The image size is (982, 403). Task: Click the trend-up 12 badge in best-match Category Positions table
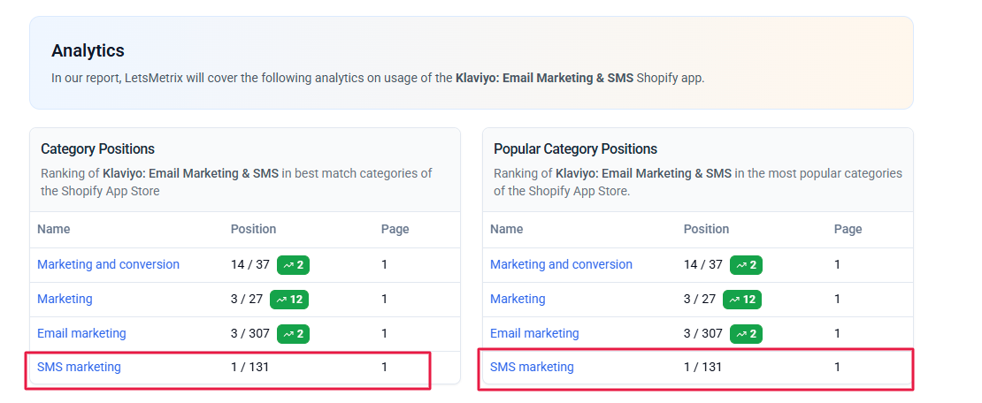point(289,299)
